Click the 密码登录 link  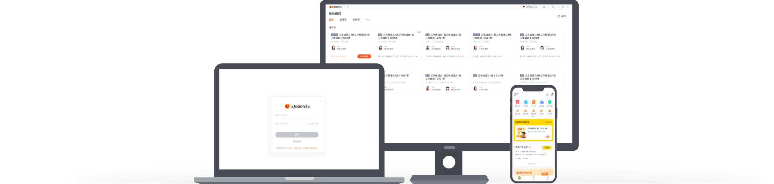tap(297, 141)
